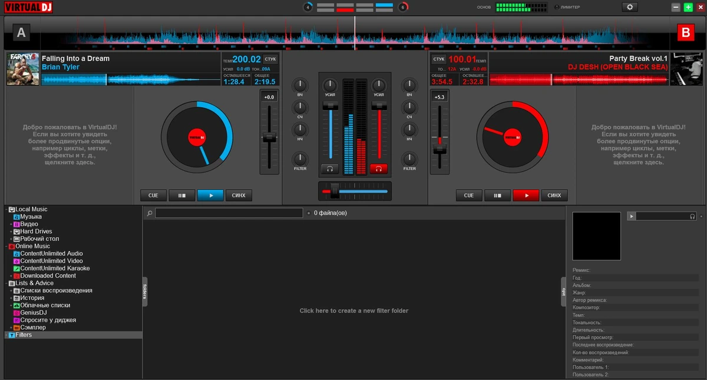The width and height of the screenshot is (707, 380).
Task: Click the GeniusDJ icon in the tree
Action: tap(16, 313)
